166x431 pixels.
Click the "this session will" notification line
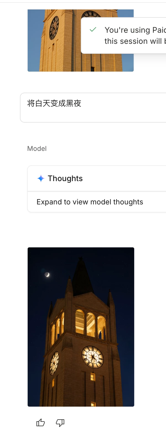(x=135, y=41)
